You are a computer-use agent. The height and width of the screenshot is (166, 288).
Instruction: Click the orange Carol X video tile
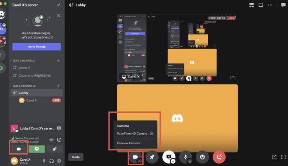point(177,118)
